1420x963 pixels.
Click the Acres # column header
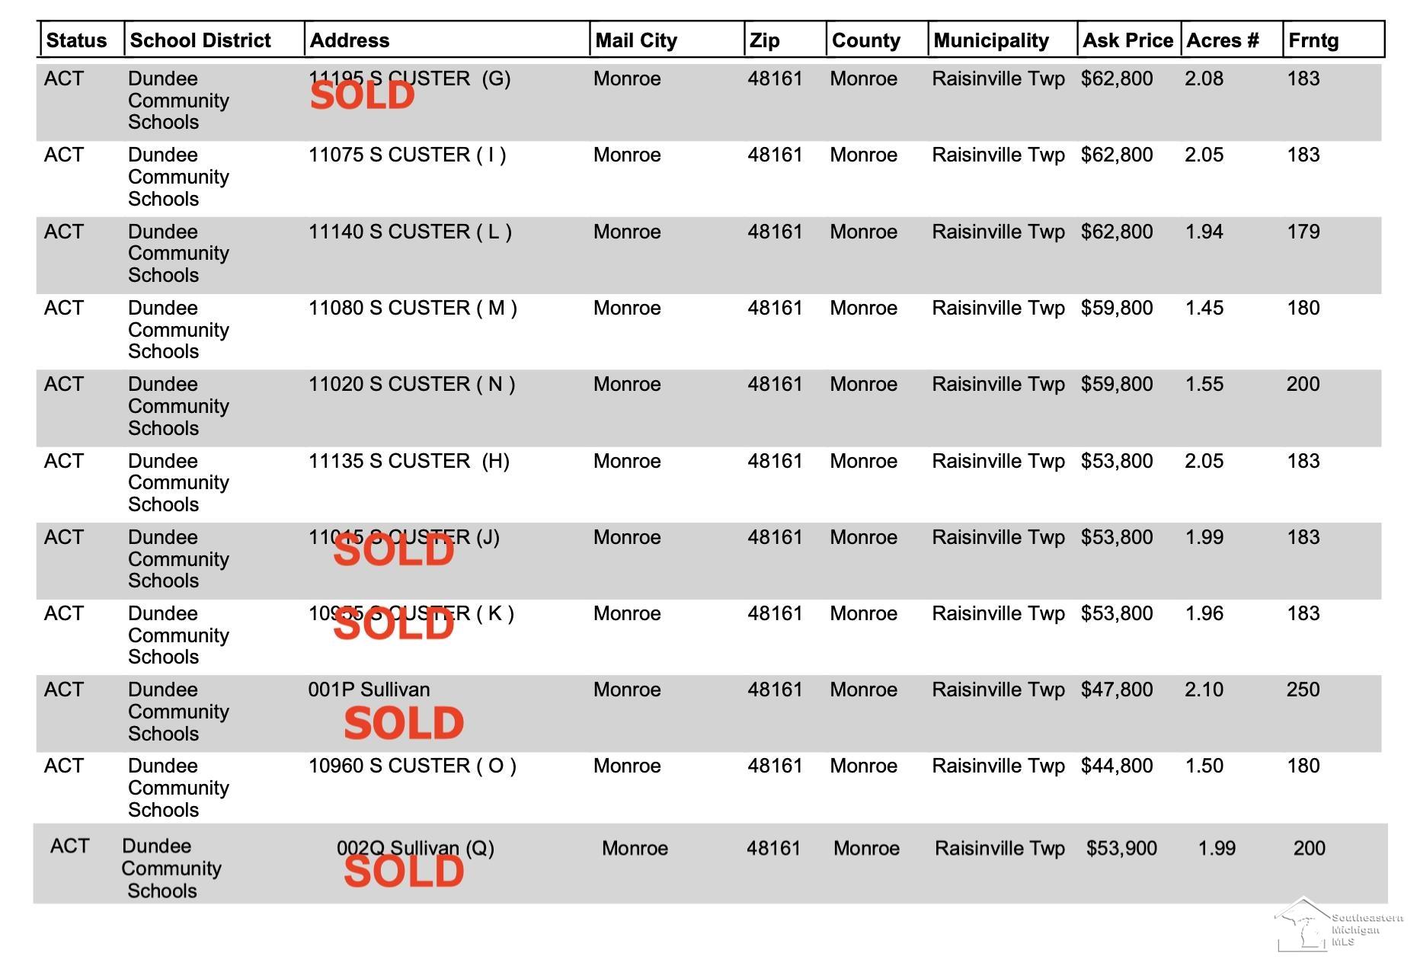[x=1222, y=40]
